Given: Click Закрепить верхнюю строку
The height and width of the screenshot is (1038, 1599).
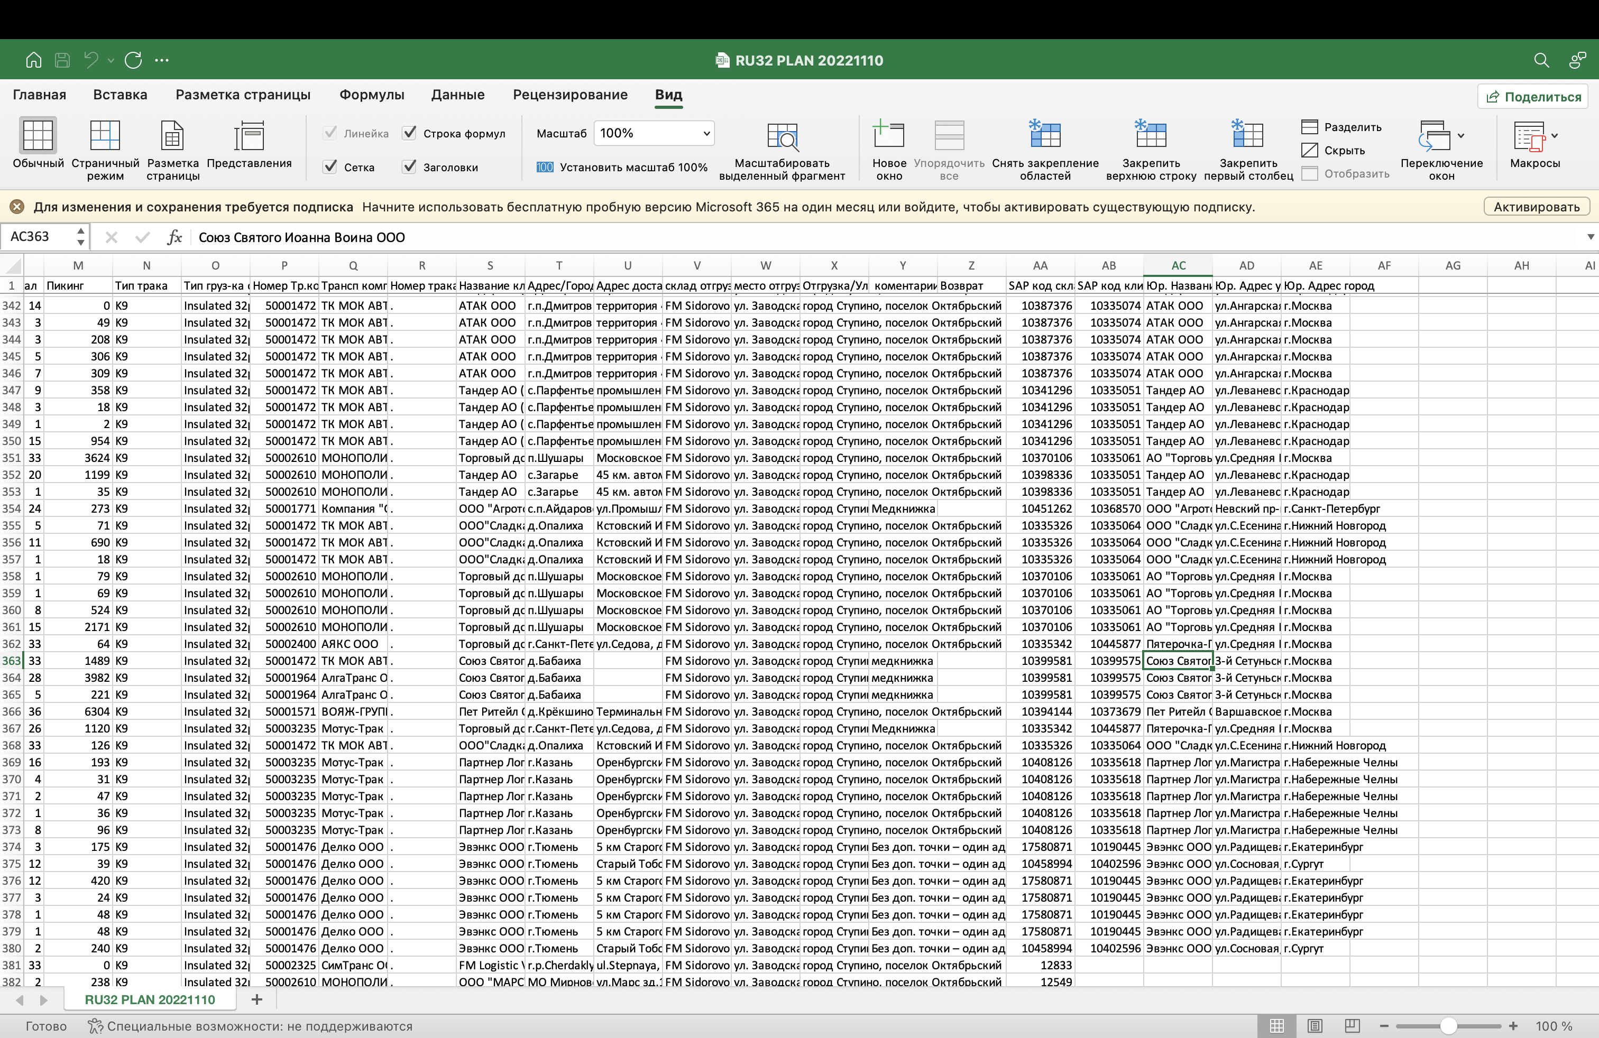Looking at the screenshot, I should [1151, 151].
